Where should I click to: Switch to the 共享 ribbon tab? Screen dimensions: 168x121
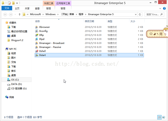click(x=27, y=9)
